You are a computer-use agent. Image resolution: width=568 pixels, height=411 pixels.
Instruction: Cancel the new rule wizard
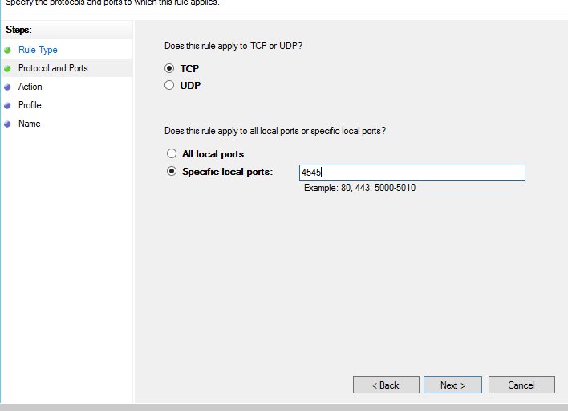pos(521,385)
